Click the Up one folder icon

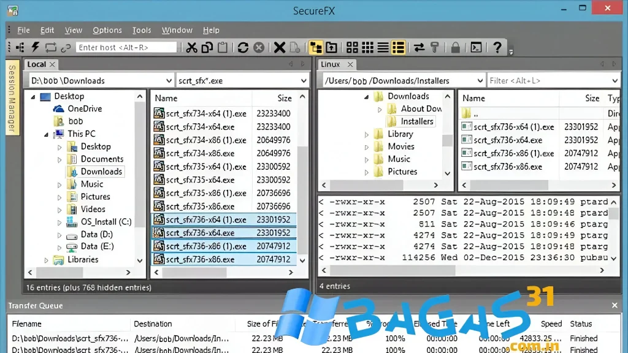pyautogui.click(x=331, y=48)
